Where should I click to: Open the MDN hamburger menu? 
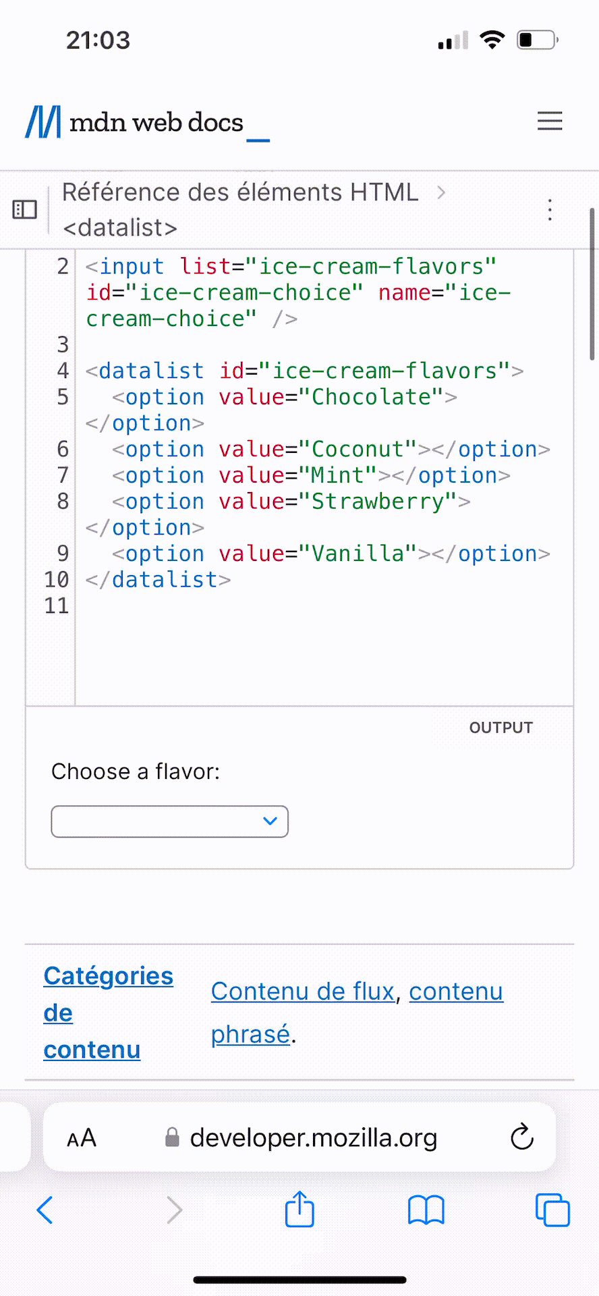(x=549, y=122)
